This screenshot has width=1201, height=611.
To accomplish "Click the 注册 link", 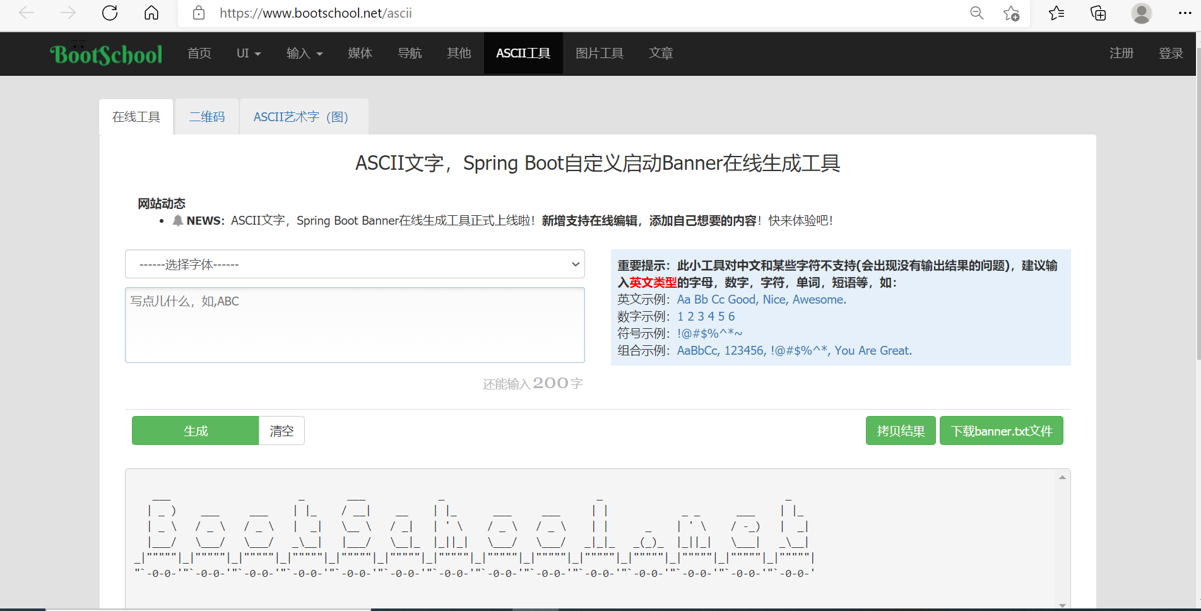I will pyautogui.click(x=1121, y=54).
